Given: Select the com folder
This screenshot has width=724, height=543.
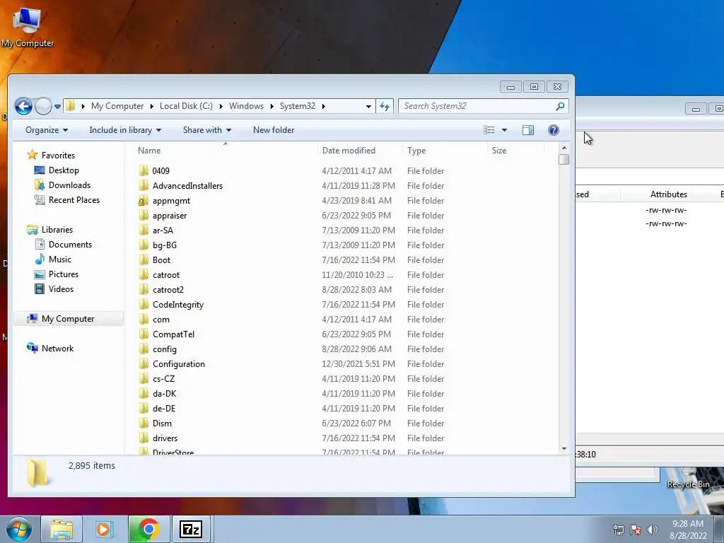Looking at the screenshot, I should pyautogui.click(x=161, y=320).
